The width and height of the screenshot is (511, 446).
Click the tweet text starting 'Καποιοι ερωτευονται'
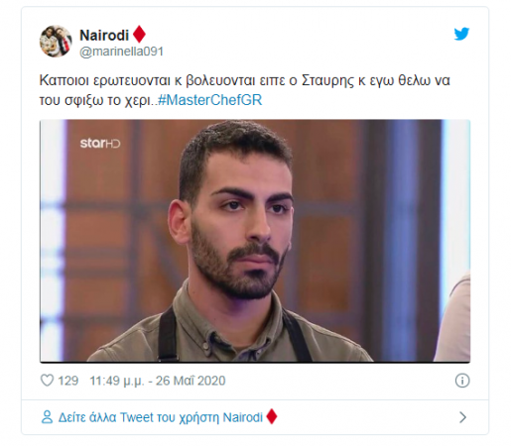click(x=245, y=90)
